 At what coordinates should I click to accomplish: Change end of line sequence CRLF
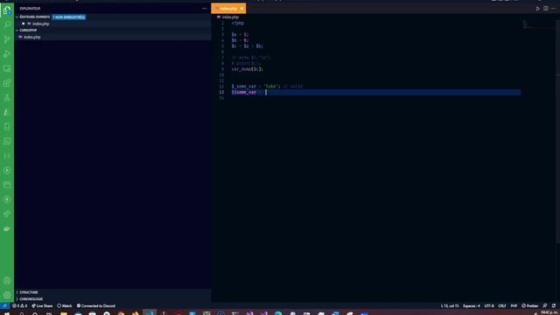click(502, 306)
